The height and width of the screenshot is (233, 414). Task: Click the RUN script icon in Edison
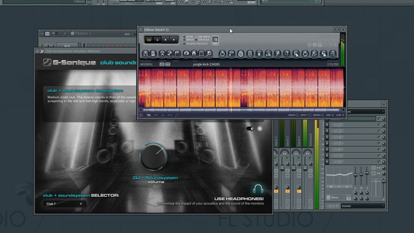click(232, 54)
